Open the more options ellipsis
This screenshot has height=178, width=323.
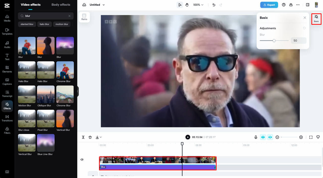click(298, 5)
